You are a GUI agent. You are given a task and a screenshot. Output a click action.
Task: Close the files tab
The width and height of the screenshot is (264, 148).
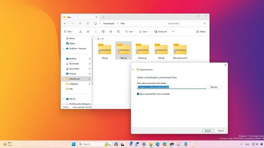pyautogui.click(x=96, y=17)
